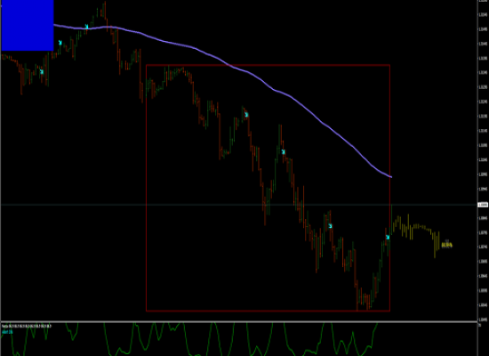489x356 pixels.
Task: Click the yellow percentage text label
Action: coord(447,245)
